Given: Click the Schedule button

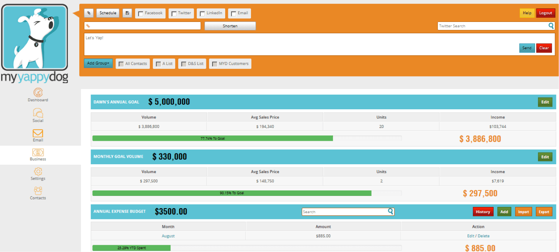Looking at the screenshot, I should click(108, 13).
